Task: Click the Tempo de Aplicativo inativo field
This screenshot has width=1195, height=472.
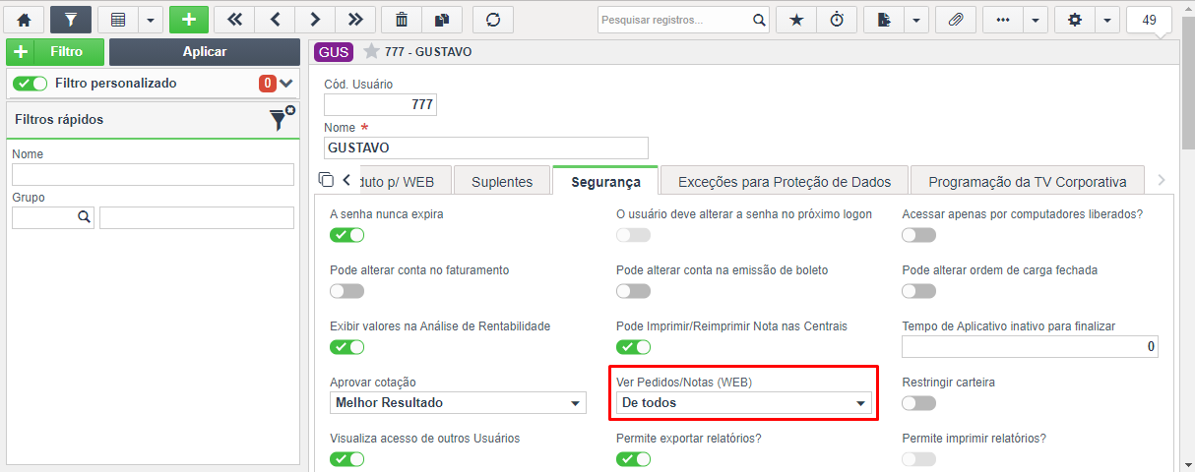Action: click(1031, 347)
